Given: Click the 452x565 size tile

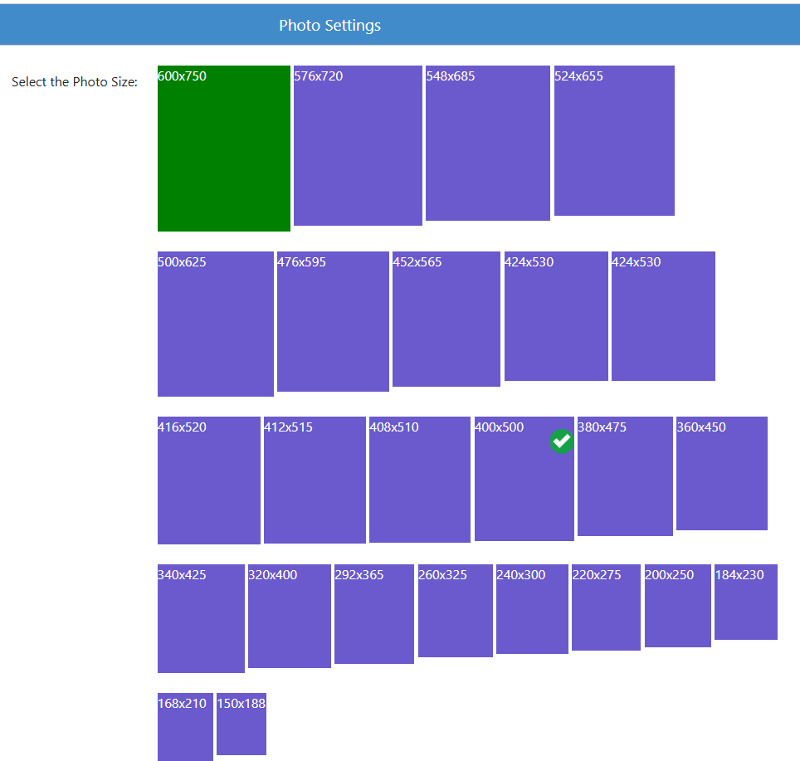Looking at the screenshot, I should tap(446, 319).
